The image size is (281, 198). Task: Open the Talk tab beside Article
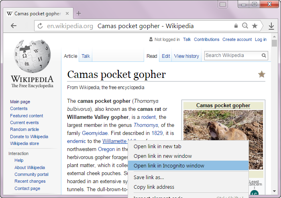tap(86, 56)
